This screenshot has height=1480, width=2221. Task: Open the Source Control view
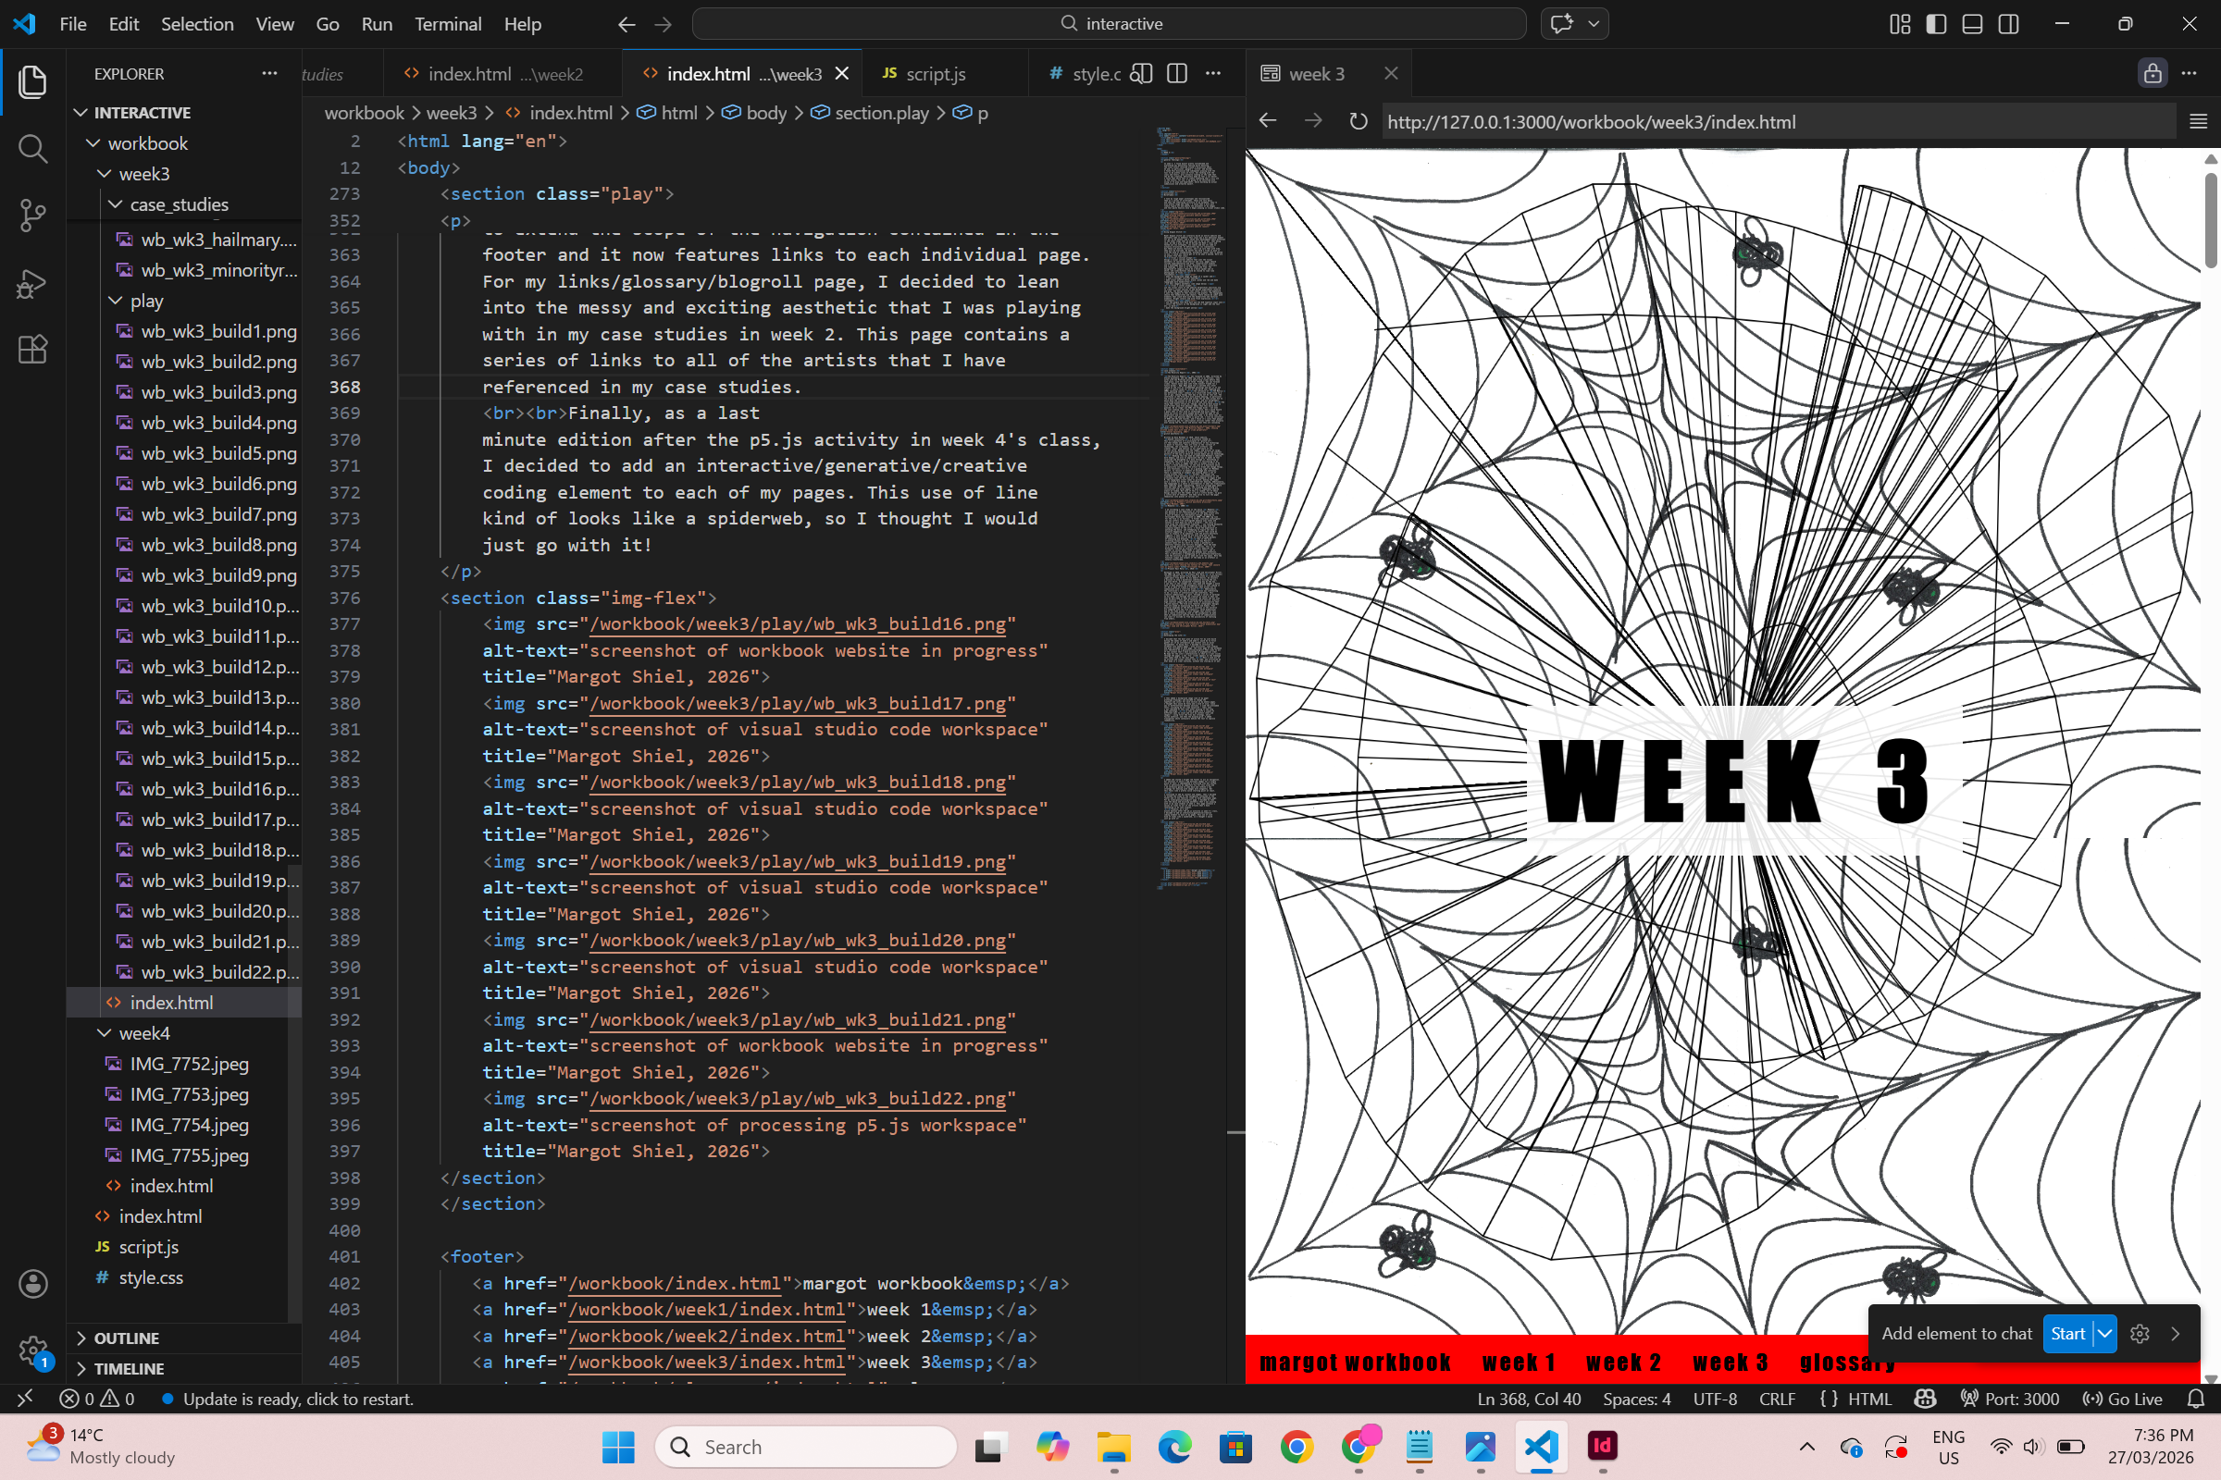pyautogui.click(x=32, y=216)
